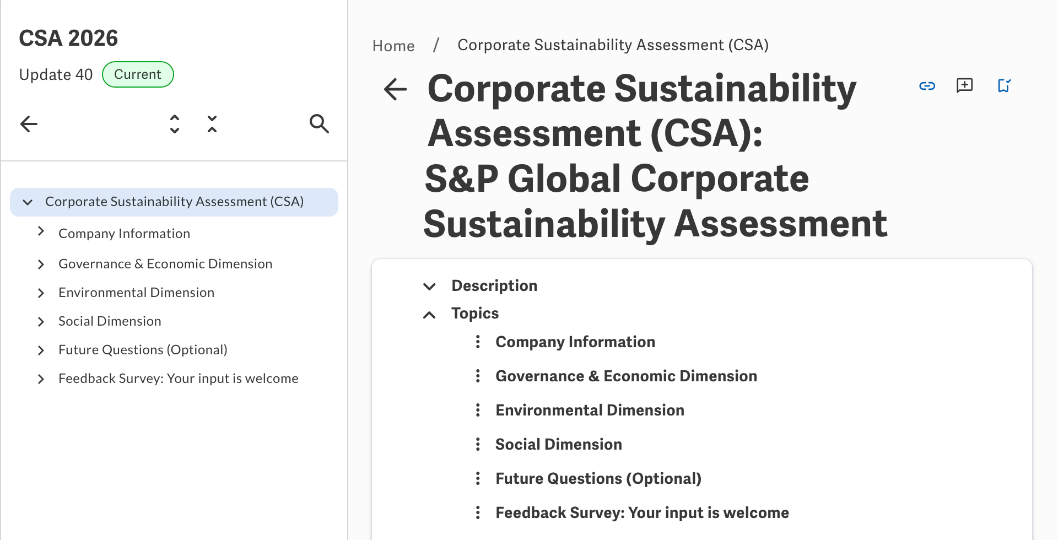The width and height of the screenshot is (1058, 540).
Task: Collapse all tree items icon
Action: [212, 124]
